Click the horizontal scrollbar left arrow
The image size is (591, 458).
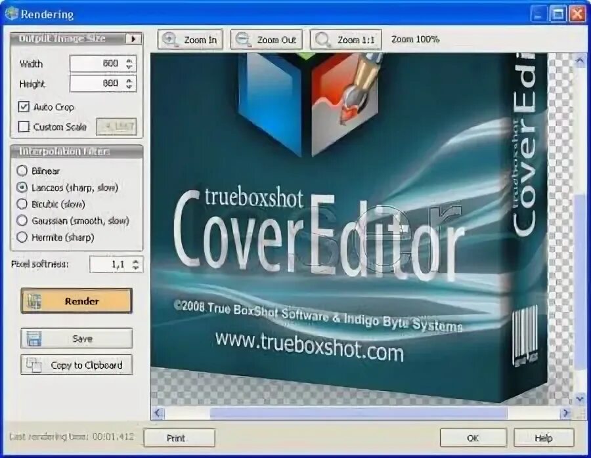click(158, 413)
